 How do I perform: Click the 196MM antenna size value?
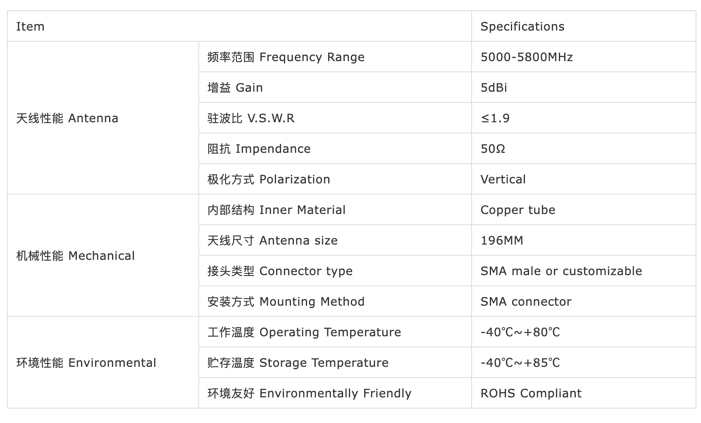pyautogui.click(x=501, y=240)
